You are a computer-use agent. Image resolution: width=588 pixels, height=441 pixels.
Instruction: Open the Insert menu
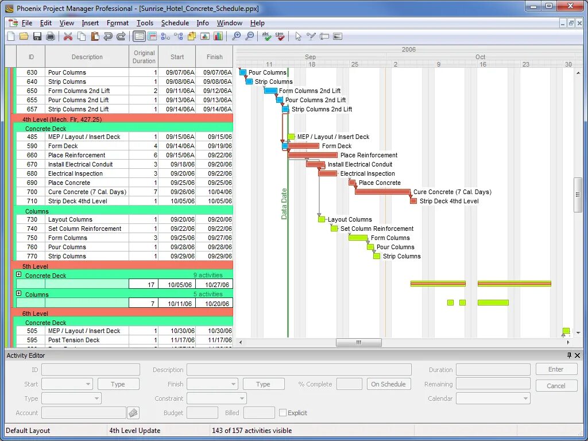(90, 23)
